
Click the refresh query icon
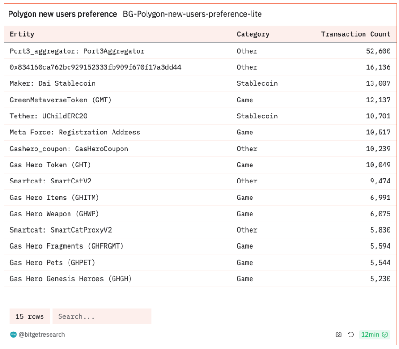click(x=350, y=335)
